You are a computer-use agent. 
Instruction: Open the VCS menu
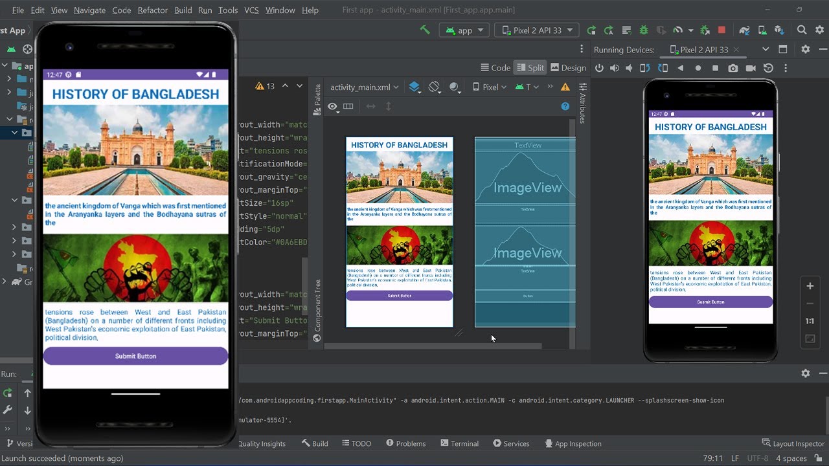(251, 10)
